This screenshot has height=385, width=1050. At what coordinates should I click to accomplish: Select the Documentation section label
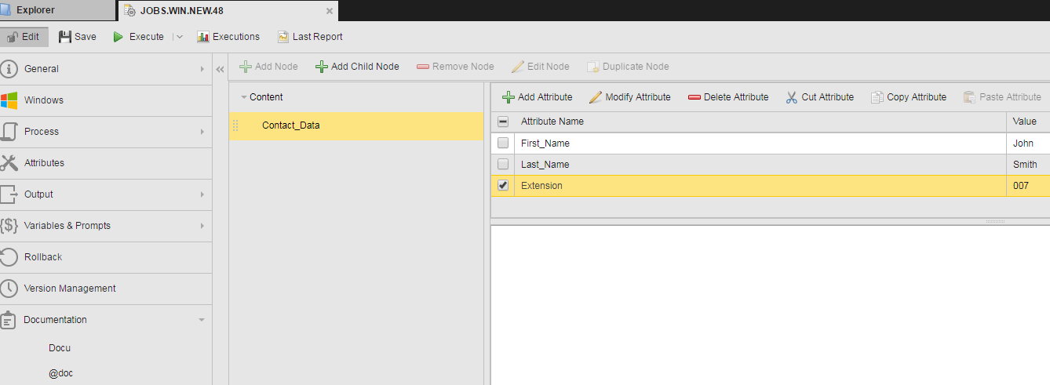pyautogui.click(x=55, y=320)
